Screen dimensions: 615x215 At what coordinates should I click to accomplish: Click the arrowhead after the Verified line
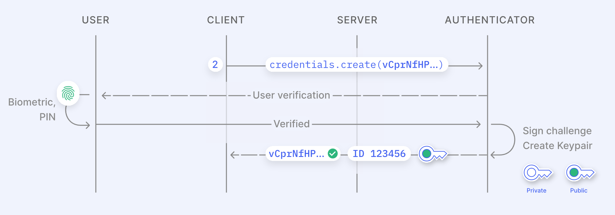click(478, 124)
